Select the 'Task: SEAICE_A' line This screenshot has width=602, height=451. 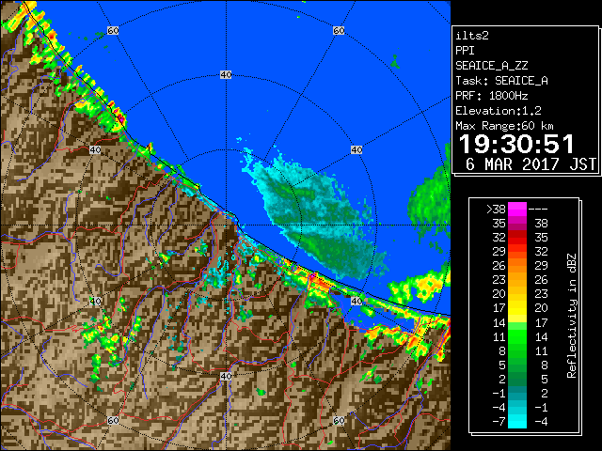tap(501, 81)
